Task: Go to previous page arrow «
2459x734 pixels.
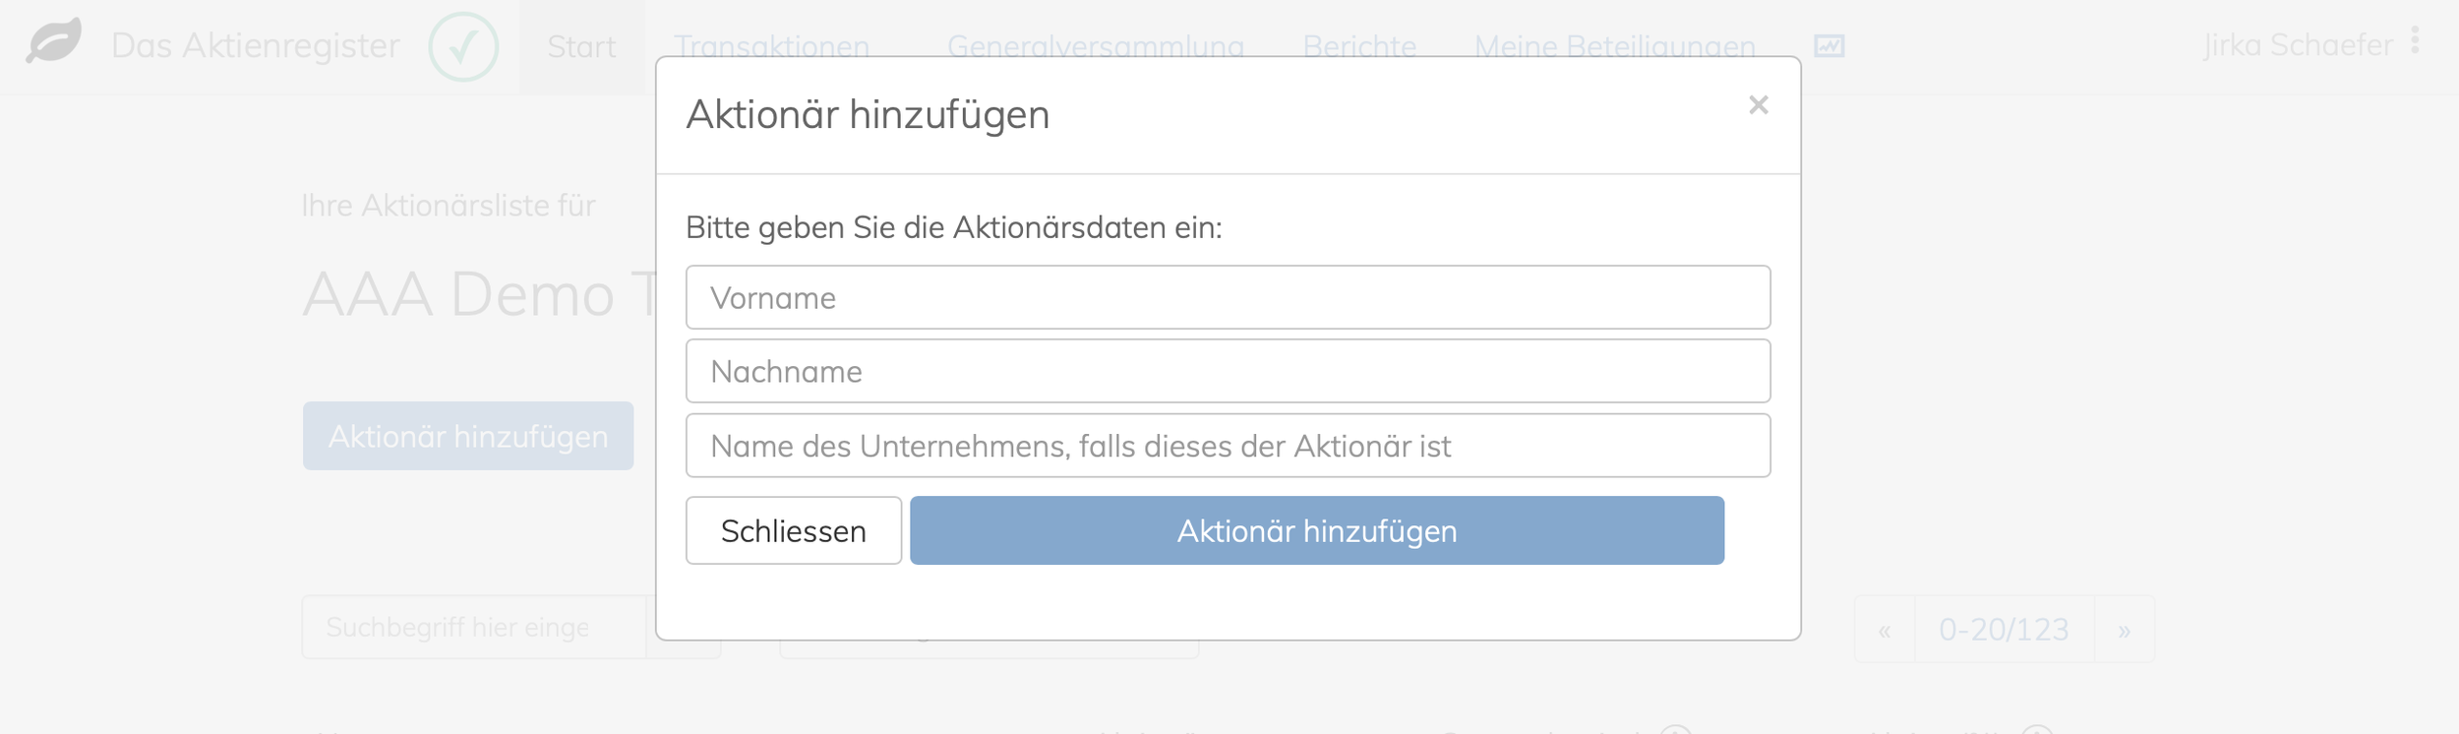Action: click(1885, 630)
